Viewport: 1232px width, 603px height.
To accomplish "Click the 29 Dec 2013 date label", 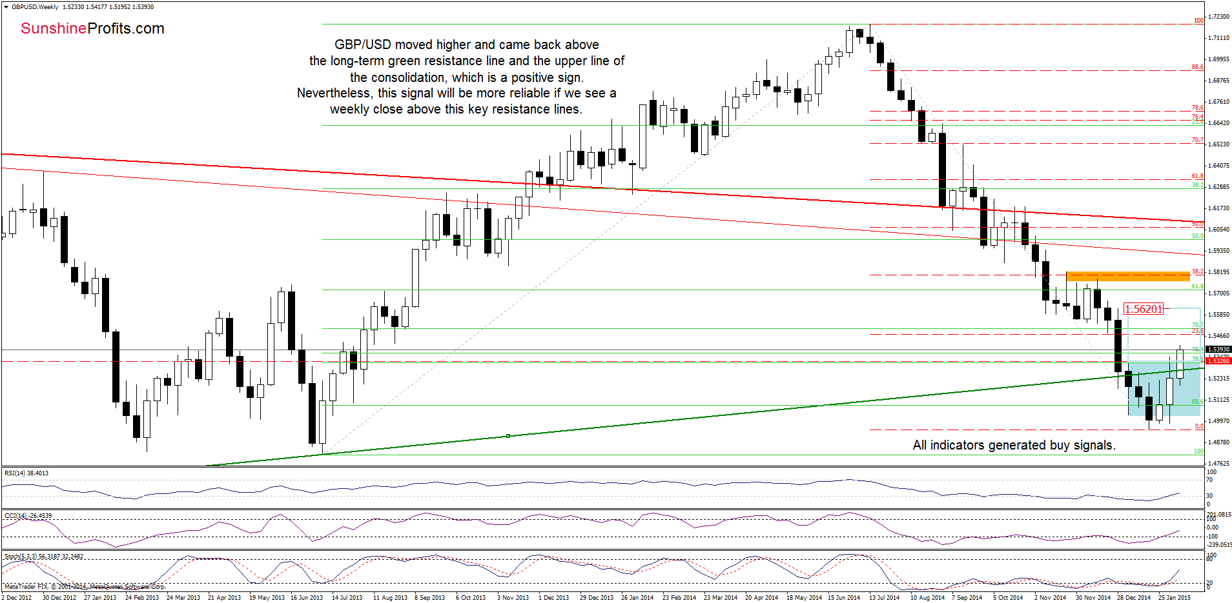I will pos(597,597).
